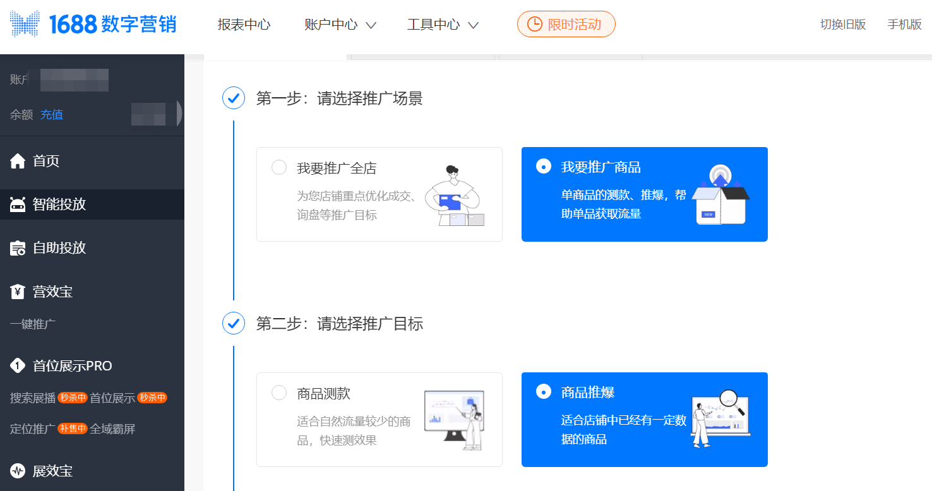Open the 手机版 link

(x=904, y=25)
